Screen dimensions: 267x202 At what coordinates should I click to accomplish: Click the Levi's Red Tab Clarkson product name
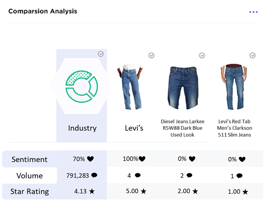point(234,128)
